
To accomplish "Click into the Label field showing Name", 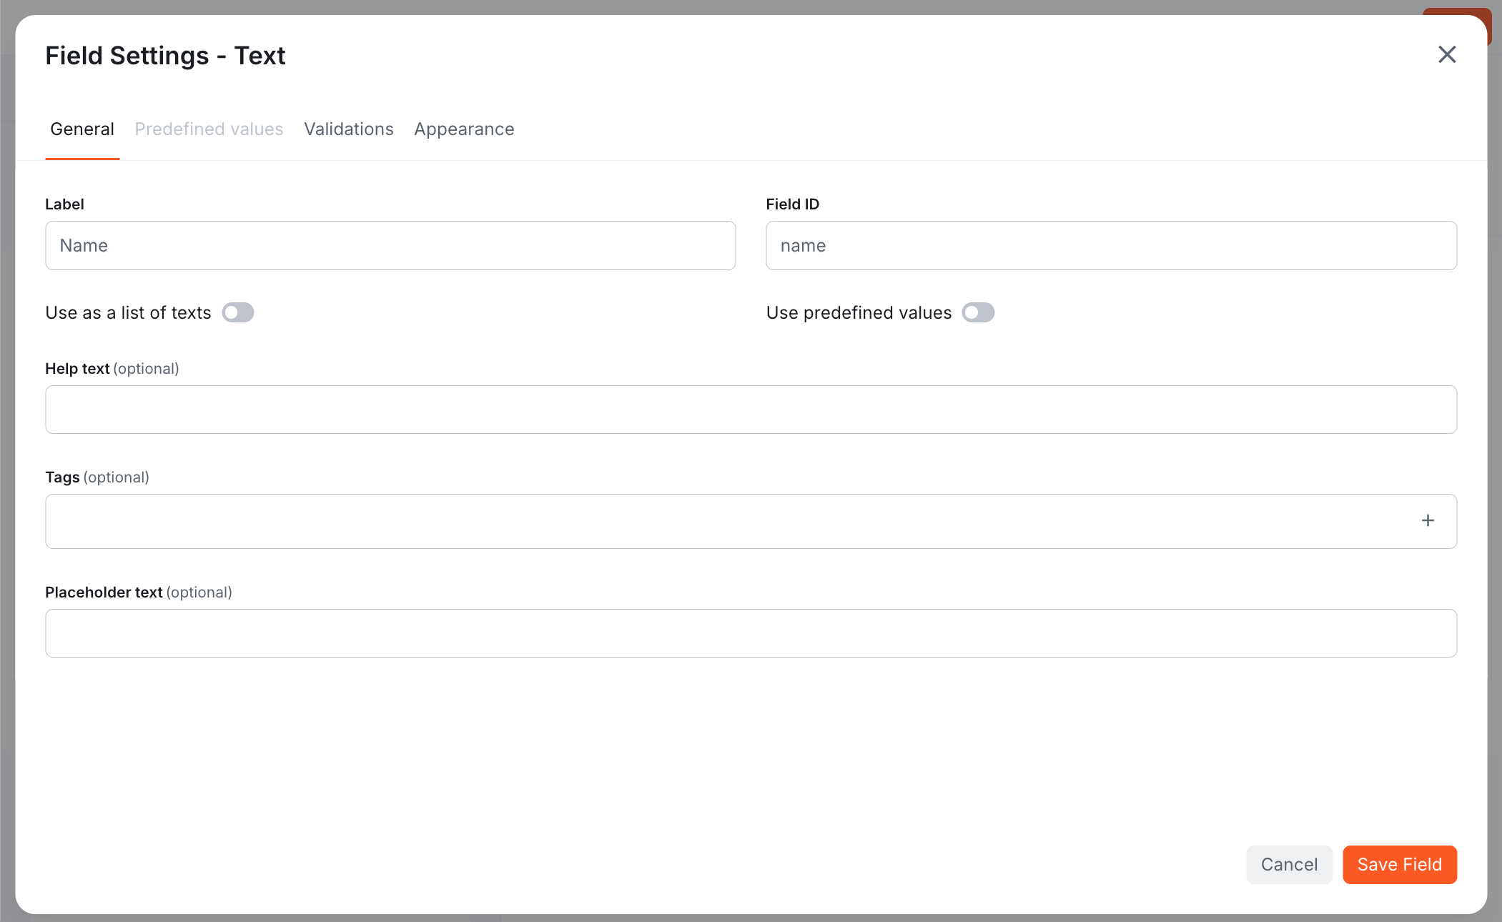I will tap(390, 245).
